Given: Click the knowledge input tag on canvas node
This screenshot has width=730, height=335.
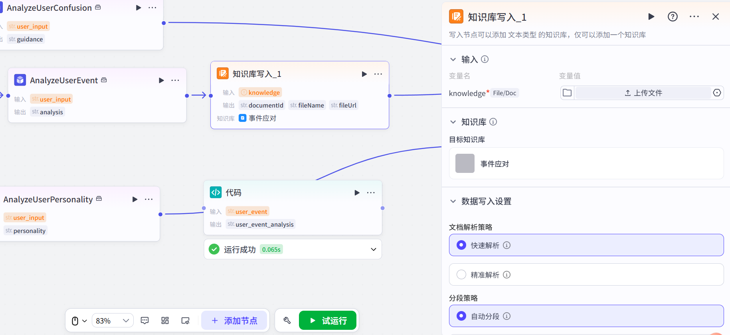Looking at the screenshot, I should pos(260,92).
